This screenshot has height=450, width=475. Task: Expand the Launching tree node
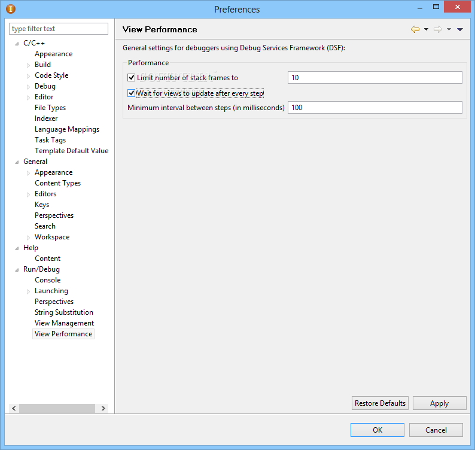click(x=28, y=291)
